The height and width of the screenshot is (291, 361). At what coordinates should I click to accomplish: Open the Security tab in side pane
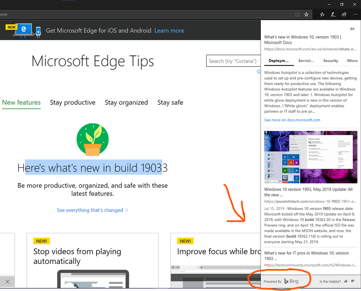pos(331,61)
